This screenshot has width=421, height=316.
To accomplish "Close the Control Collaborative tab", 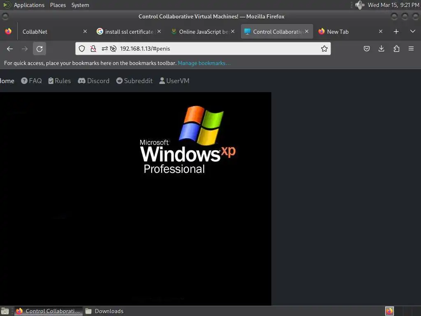I will tap(307, 31).
